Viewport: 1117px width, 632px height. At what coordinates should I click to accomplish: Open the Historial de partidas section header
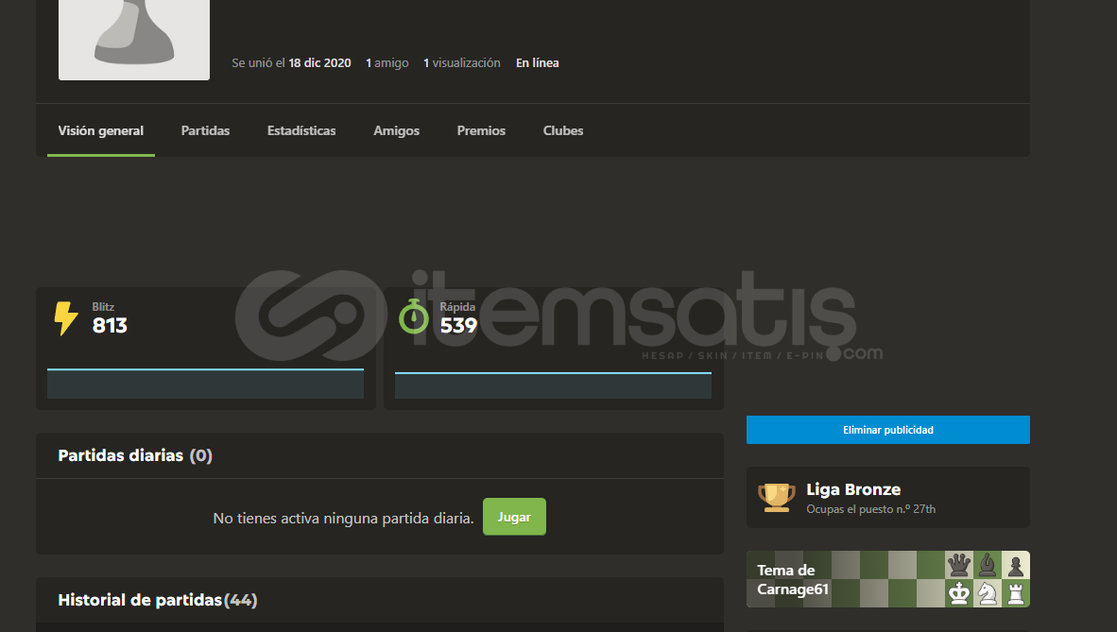click(x=157, y=600)
